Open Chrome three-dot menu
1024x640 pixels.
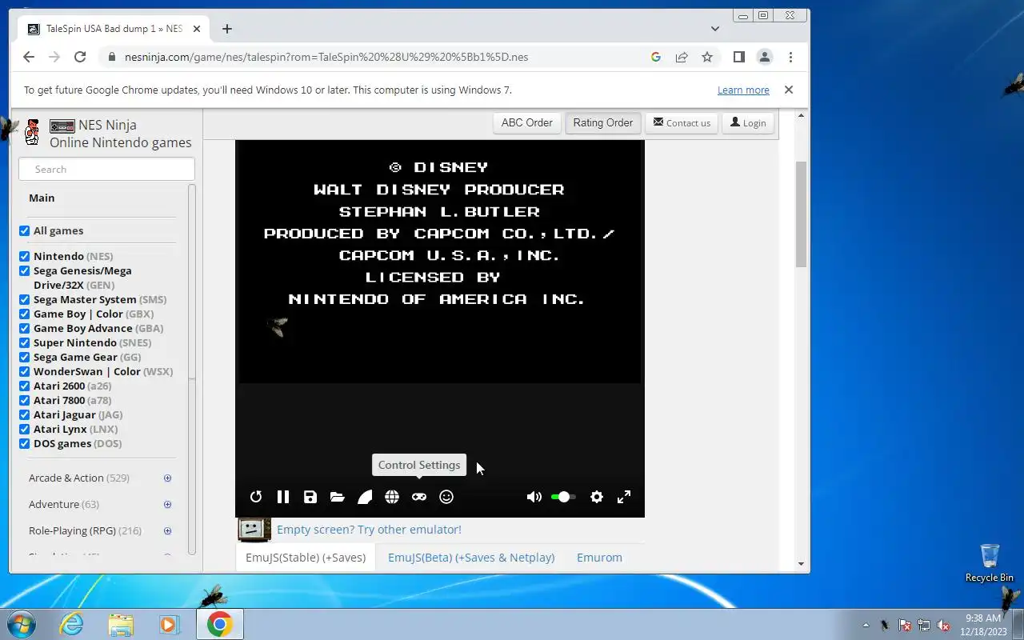tap(790, 57)
